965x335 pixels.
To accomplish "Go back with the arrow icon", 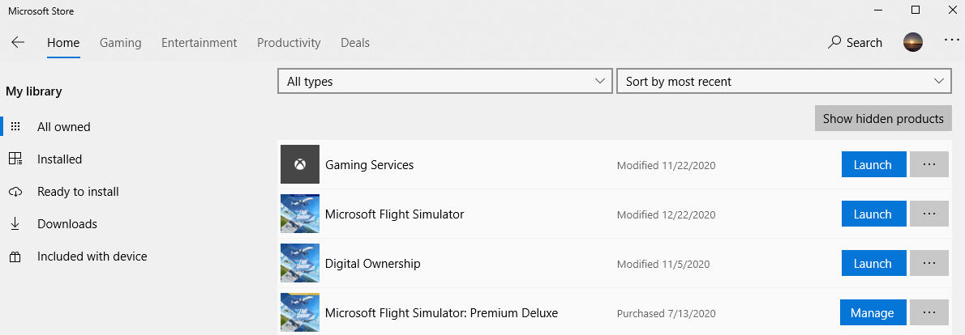I will 18,42.
